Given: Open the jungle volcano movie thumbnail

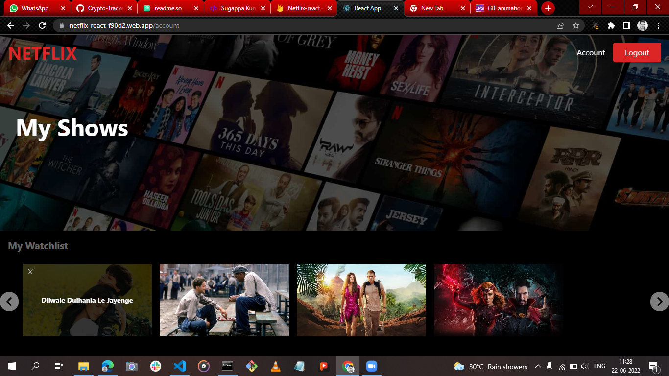Looking at the screenshot, I should [361, 300].
